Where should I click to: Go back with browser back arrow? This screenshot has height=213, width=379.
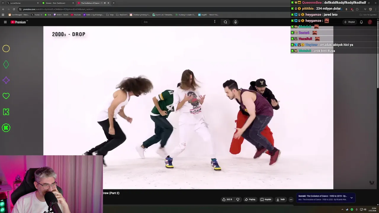(3, 9)
